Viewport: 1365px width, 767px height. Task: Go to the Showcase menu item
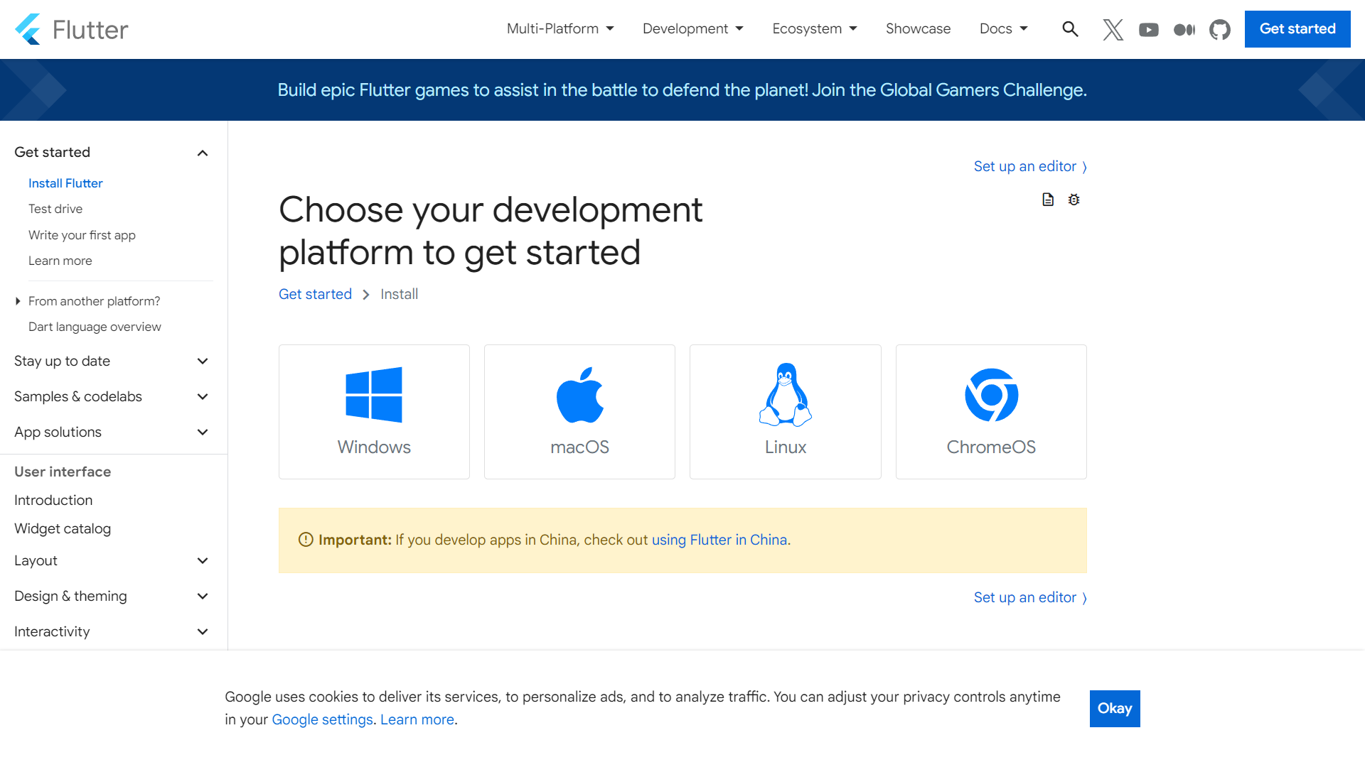click(918, 29)
